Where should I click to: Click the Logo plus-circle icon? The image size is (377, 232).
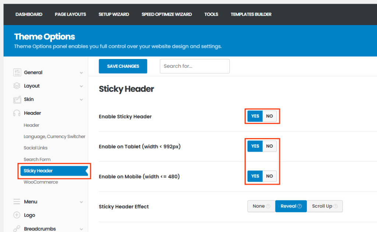(17, 215)
